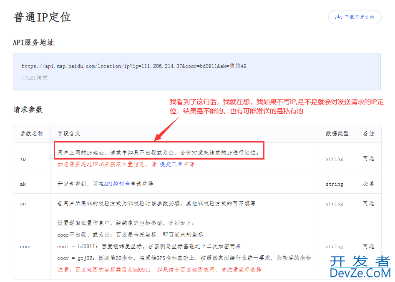Click the download icon in 下载开发文档 button
The height and width of the screenshot is (282, 395).
pos(339,17)
